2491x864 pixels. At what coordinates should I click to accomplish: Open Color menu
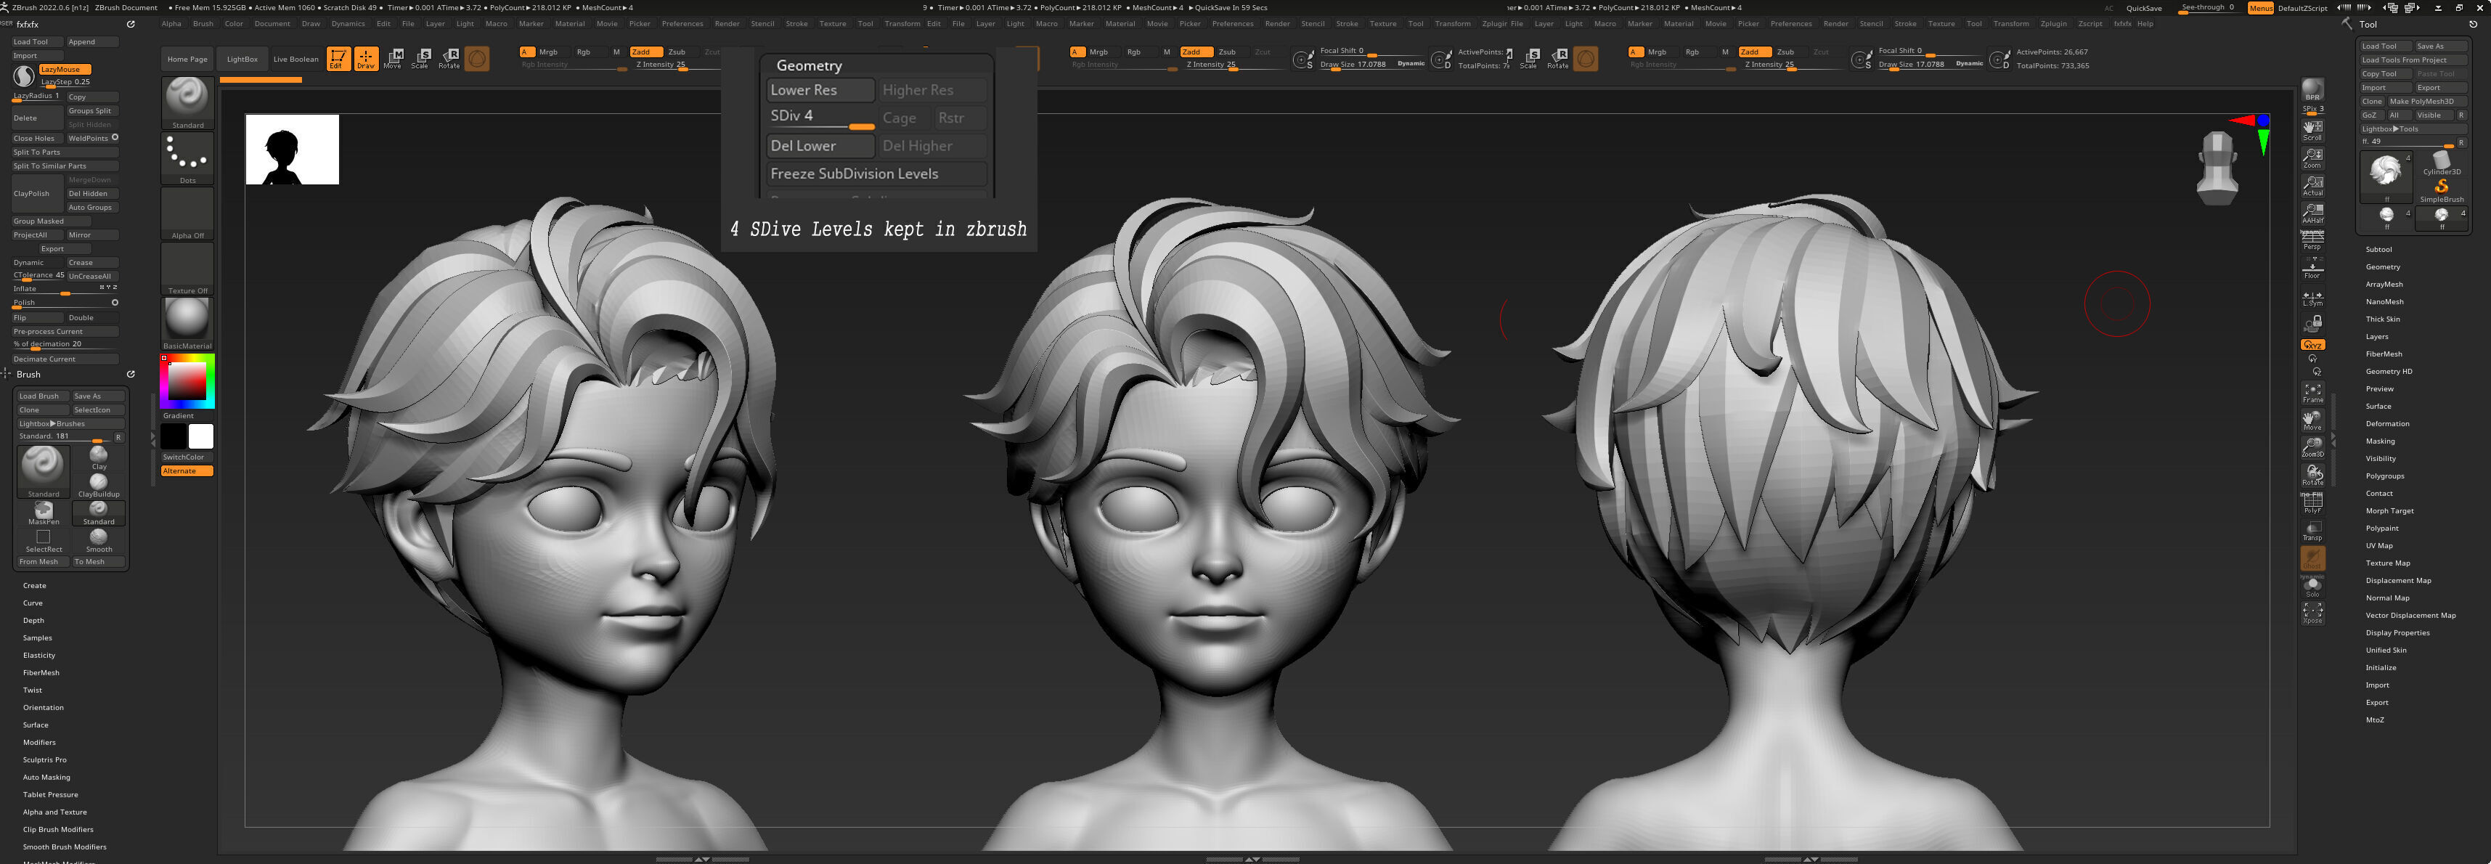pyautogui.click(x=234, y=23)
